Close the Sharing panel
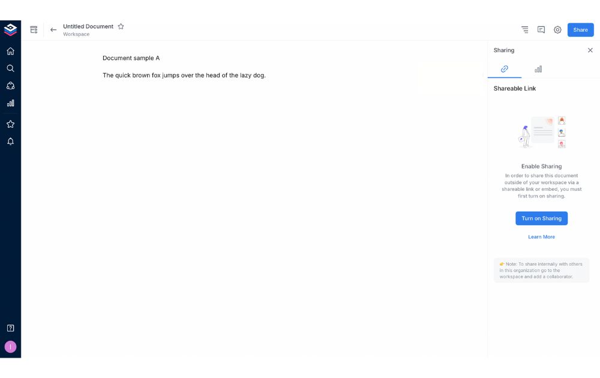The height and width of the screenshot is (378, 600). (x=590, y=50)
